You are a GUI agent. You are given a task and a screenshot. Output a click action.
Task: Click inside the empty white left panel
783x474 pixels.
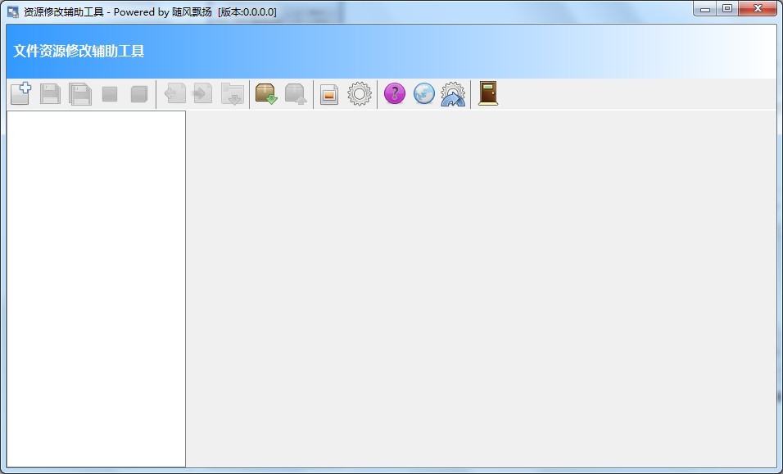[x=96, y=288]
